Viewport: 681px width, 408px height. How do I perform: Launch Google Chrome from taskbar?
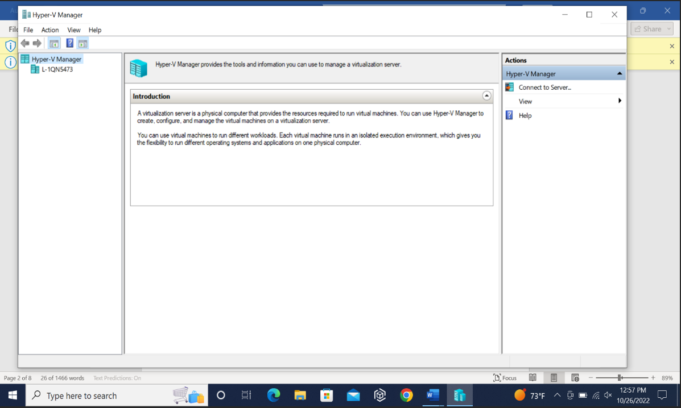coord(407,395)
